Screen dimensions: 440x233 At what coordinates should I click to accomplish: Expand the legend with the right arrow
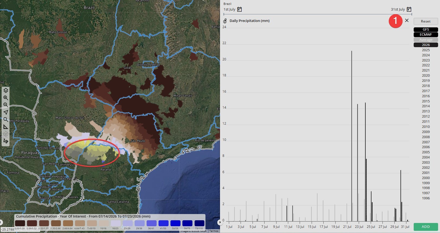tap(219, 222)
